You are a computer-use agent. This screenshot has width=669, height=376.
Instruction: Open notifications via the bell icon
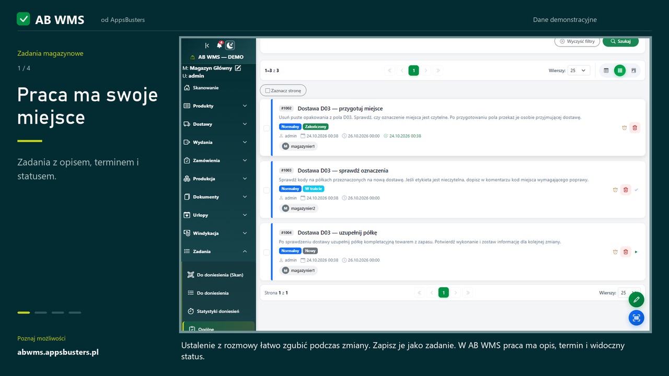(x=220, y=45)
